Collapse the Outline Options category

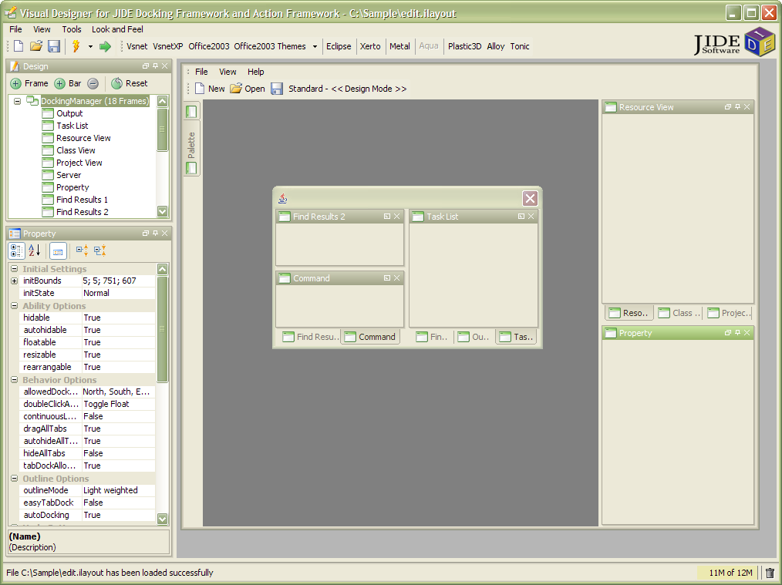click(15, 479)
